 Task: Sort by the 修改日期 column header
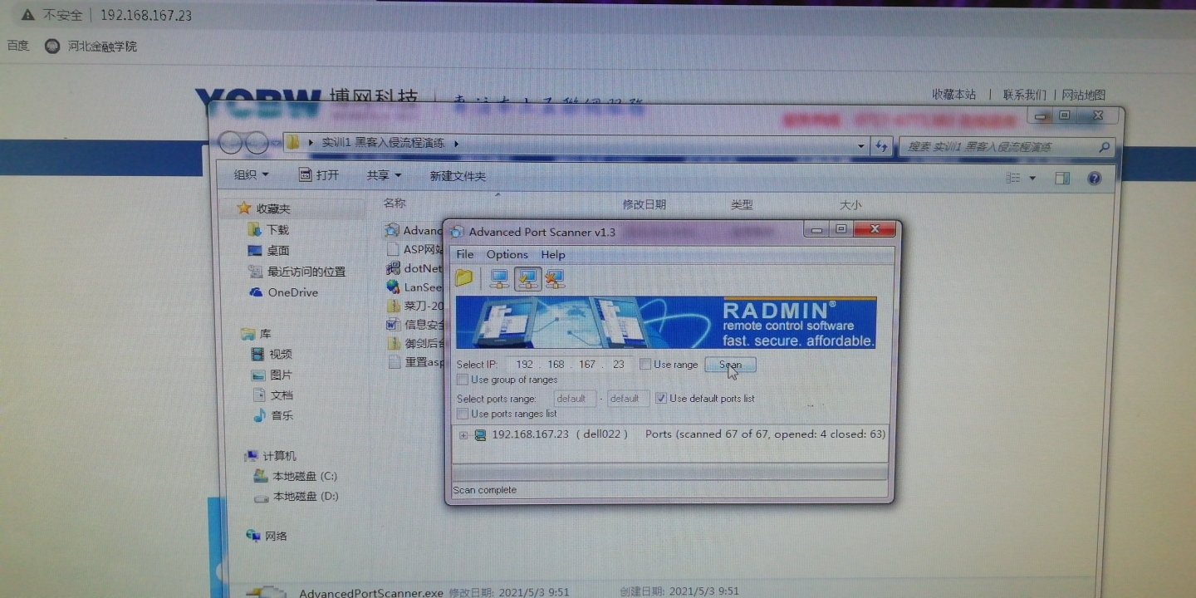click(645, 204)
